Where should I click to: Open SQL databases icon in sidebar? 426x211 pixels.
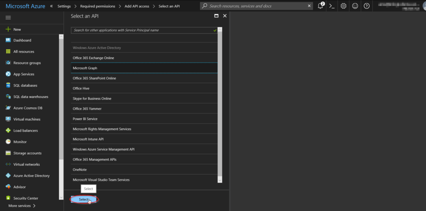(8, 85)
